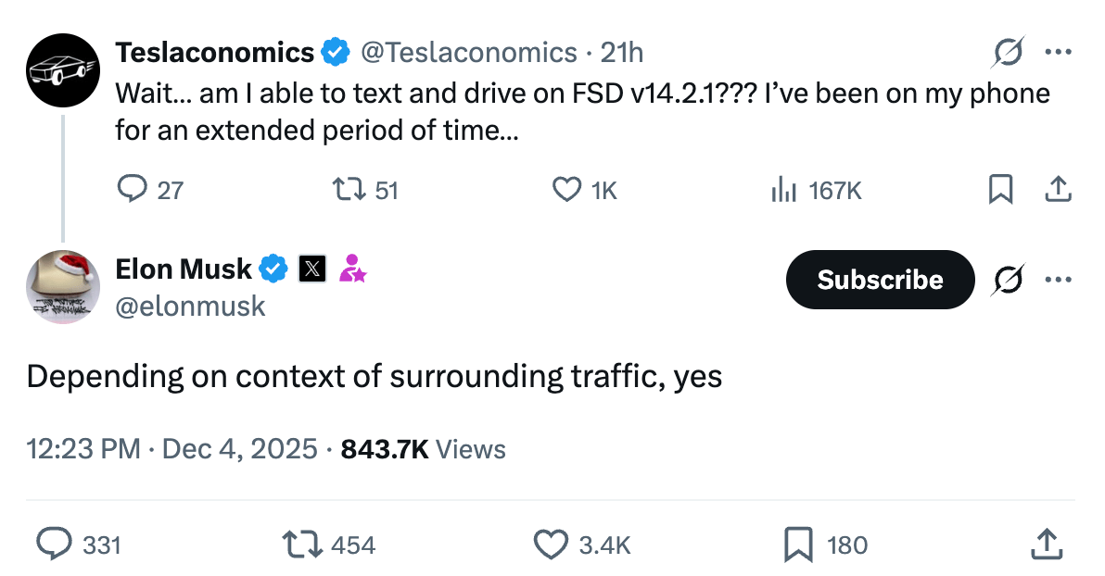Repost Elon Musk's reply
Screen dimensions: 1105x576
[x=303, y=545]
